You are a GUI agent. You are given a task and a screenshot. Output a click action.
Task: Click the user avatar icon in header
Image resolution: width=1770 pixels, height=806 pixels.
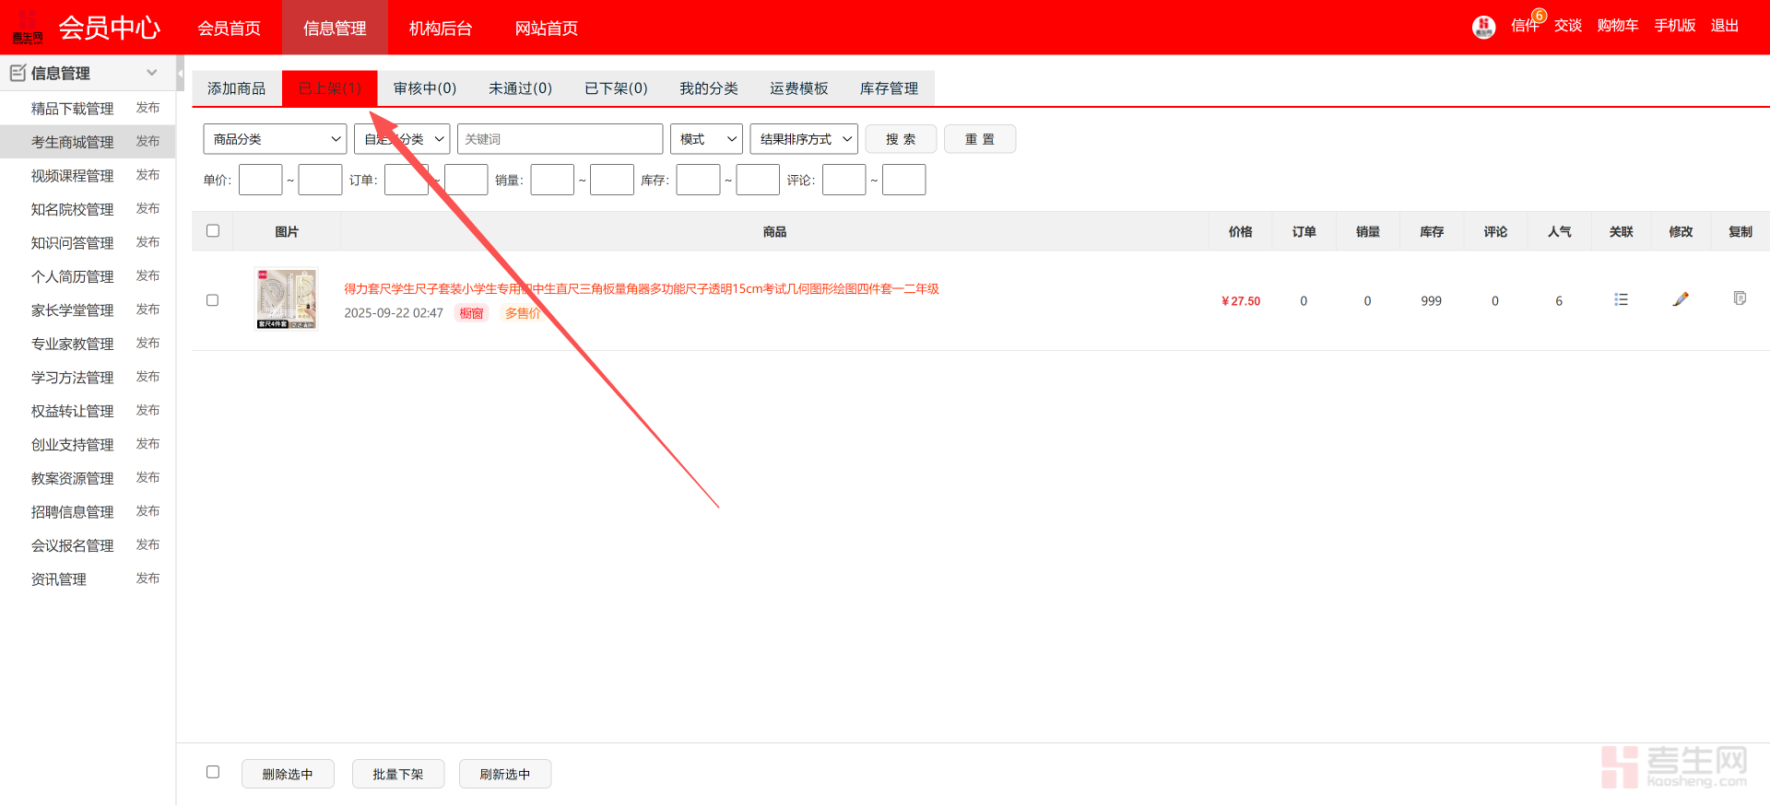pyautogui.click(x=1483, y=27)
